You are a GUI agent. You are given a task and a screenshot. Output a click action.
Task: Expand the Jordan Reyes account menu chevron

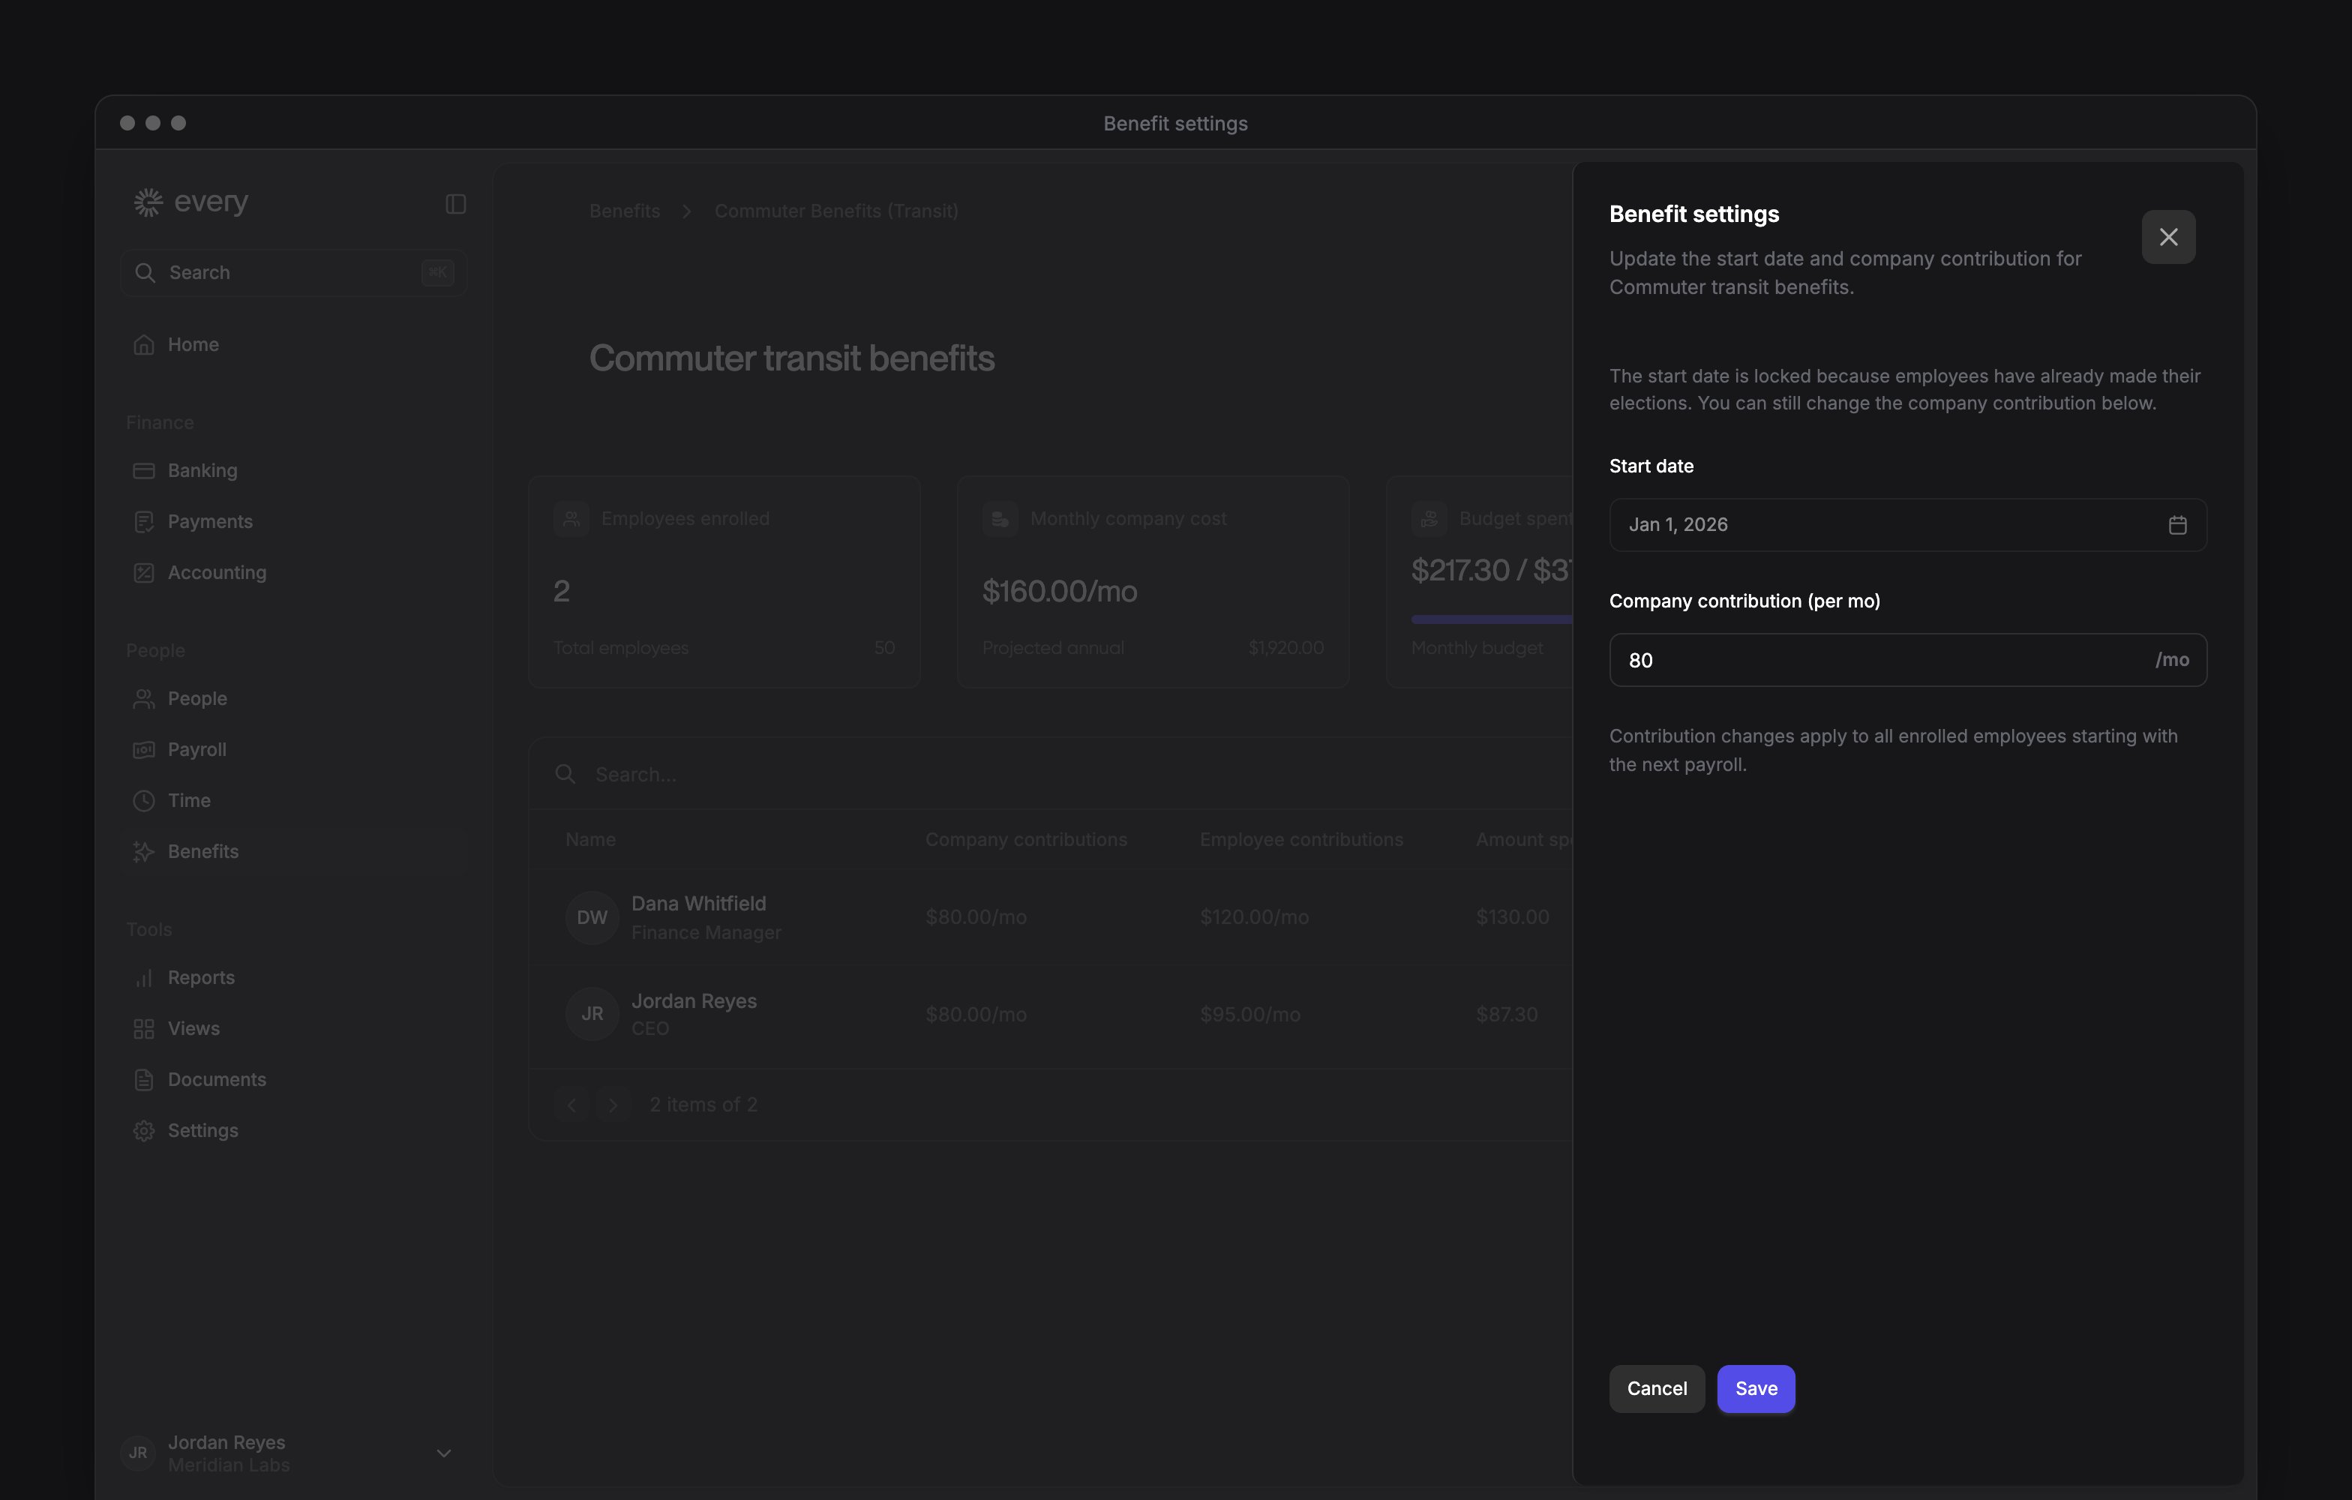click(443, 1453)
